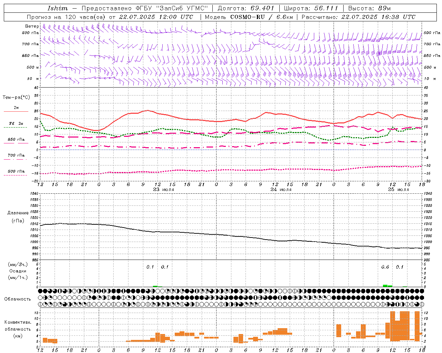Click the 0.6 precipitation value on 25 июля
This screenshot has width=442, height=353.
[x=385, y=267]
